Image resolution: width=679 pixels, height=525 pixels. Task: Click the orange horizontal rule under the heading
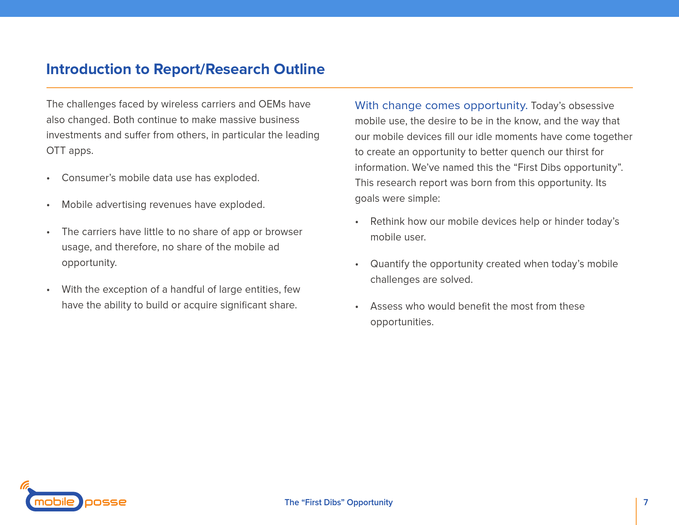(339, 88)
